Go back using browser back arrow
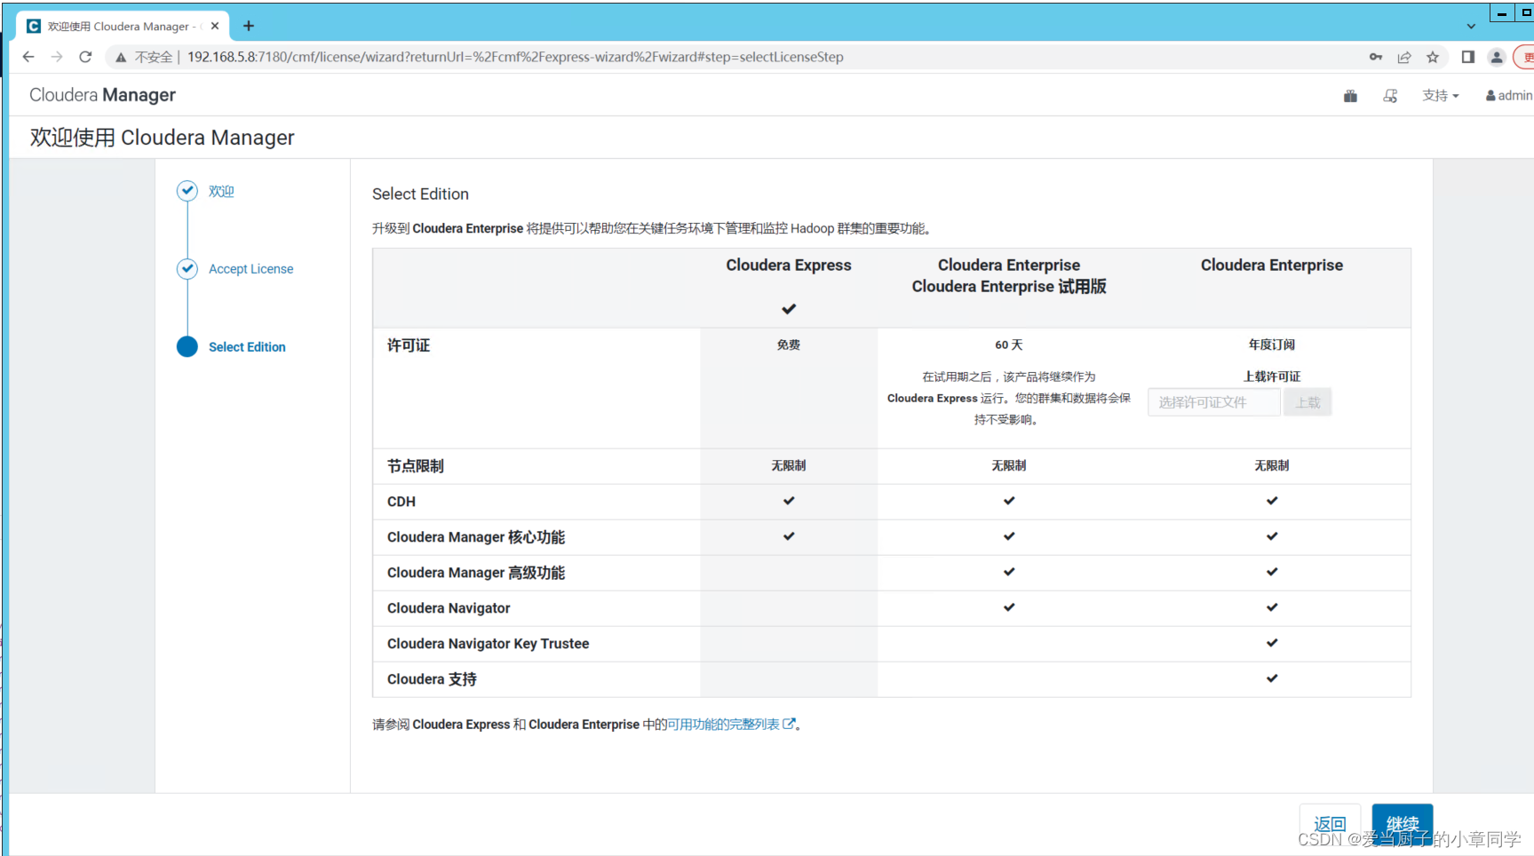 (28, 57)
